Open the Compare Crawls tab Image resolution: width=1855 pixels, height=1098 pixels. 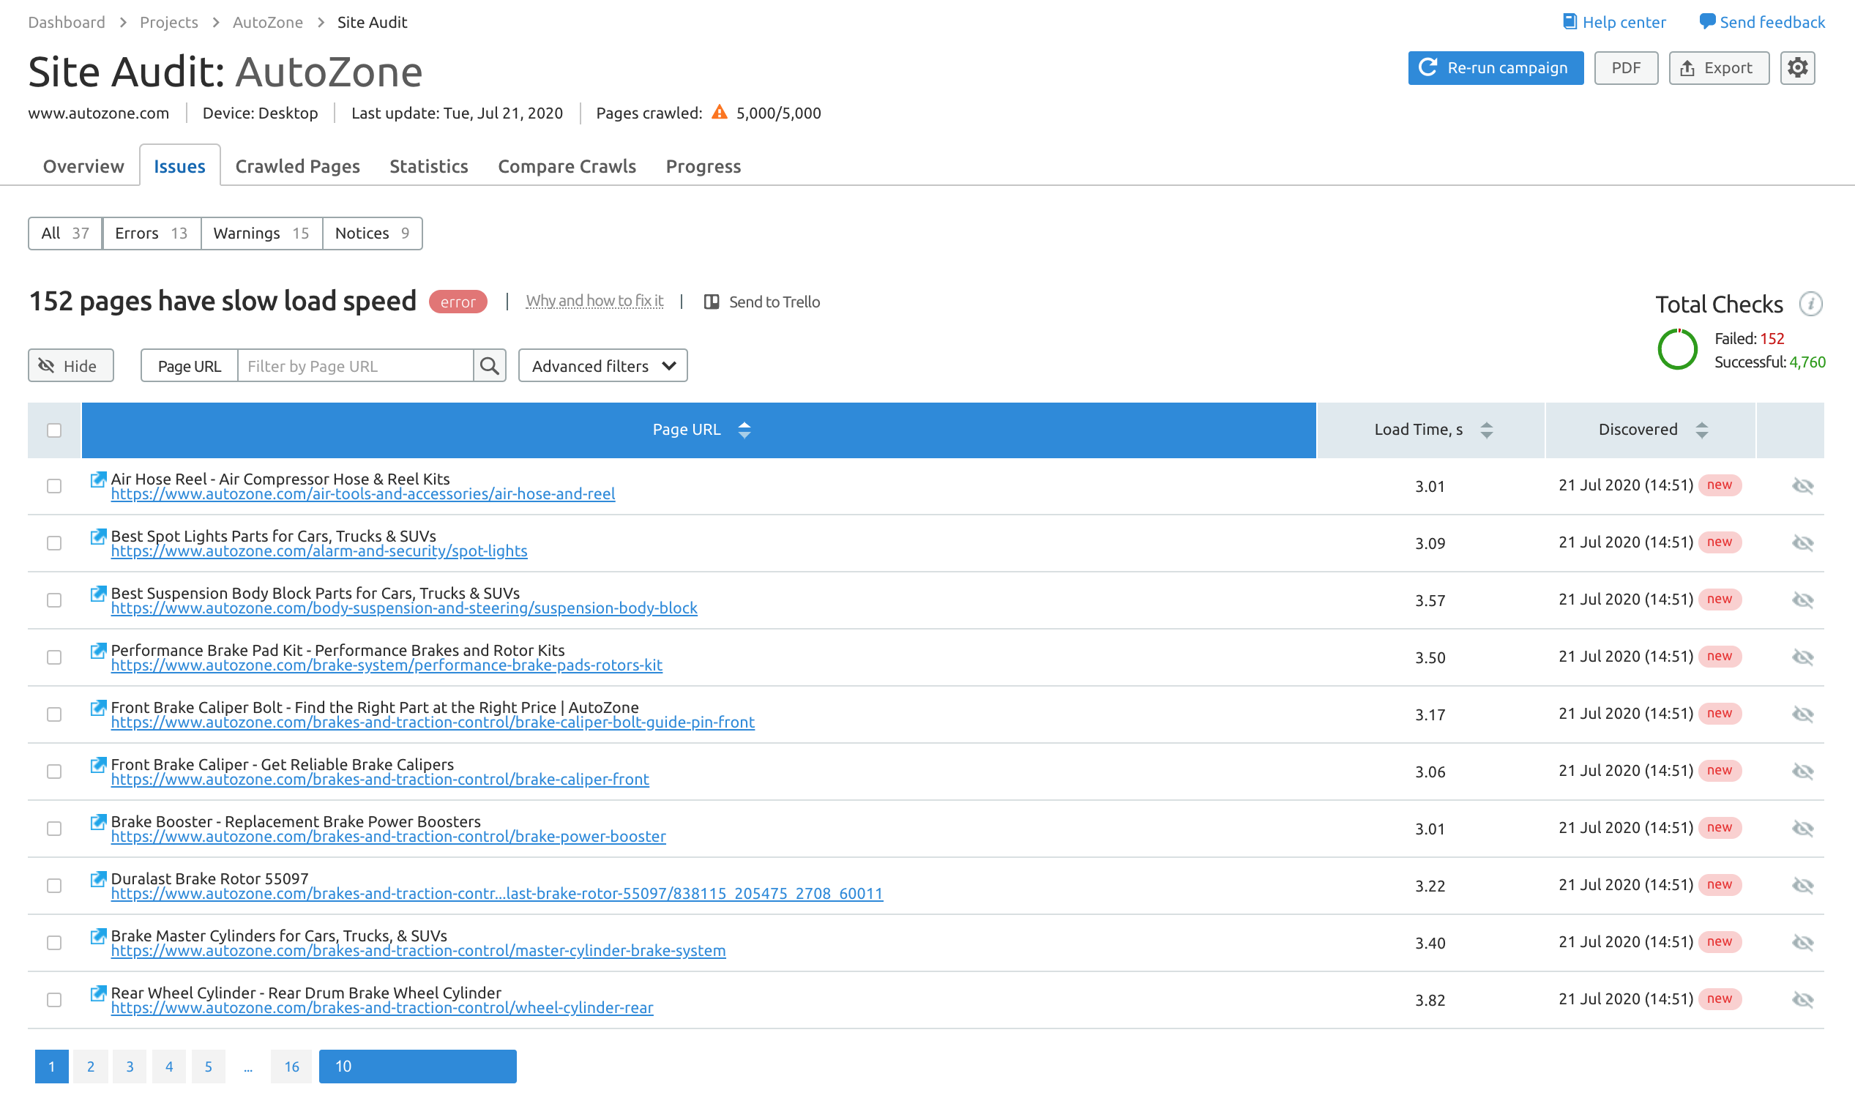[x=567, y=165]
